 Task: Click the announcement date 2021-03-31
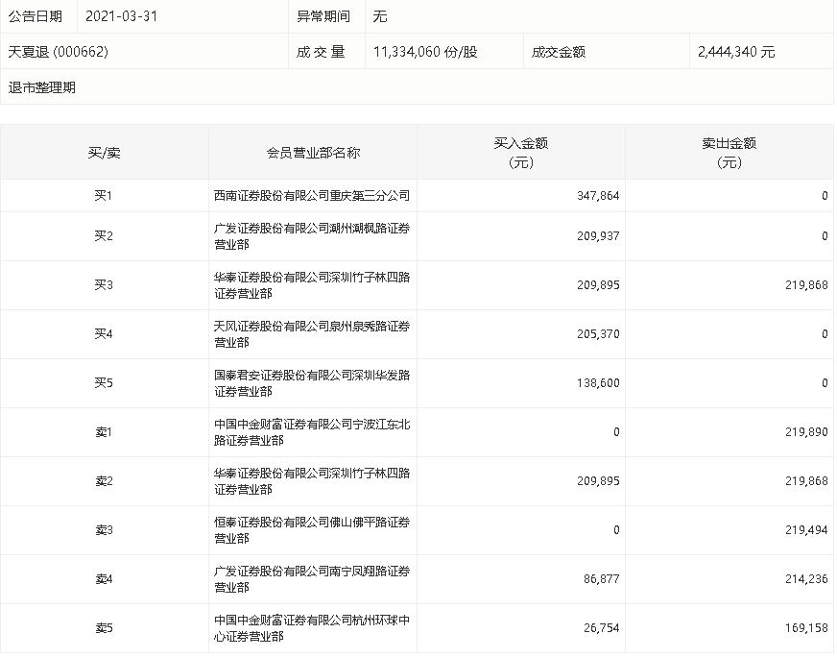[x=121, y=16]
